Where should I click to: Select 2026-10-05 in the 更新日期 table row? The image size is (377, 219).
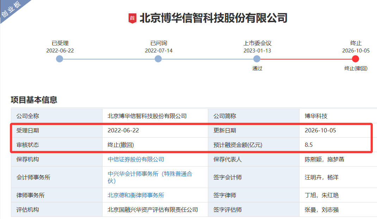tap(321, 131)
